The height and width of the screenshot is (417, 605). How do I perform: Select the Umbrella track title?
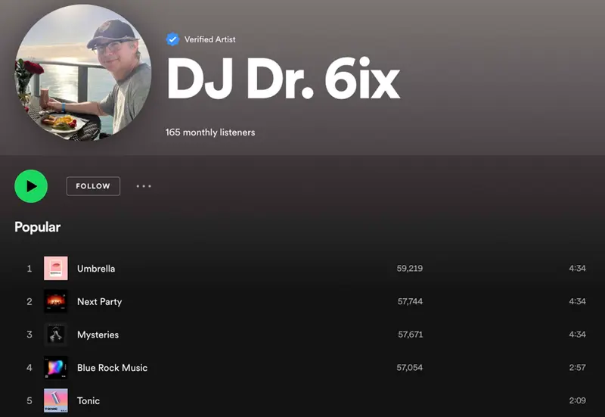tap(96, 269)
